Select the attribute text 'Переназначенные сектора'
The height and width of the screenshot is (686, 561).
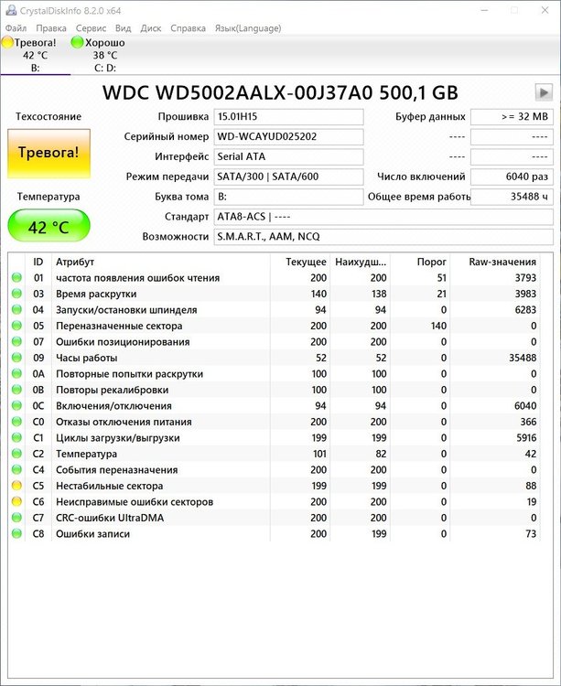(119, 326)
